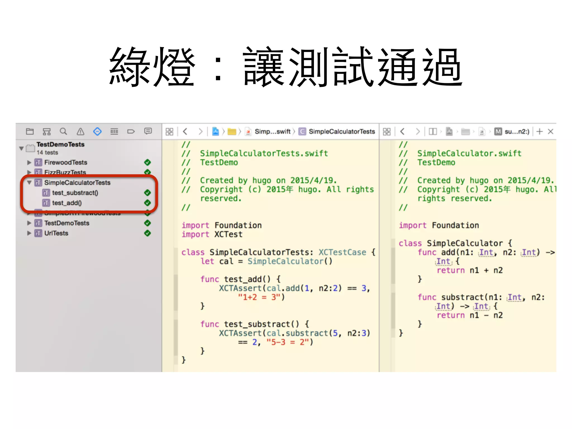Close the assistant editor pane

[550, 131]
